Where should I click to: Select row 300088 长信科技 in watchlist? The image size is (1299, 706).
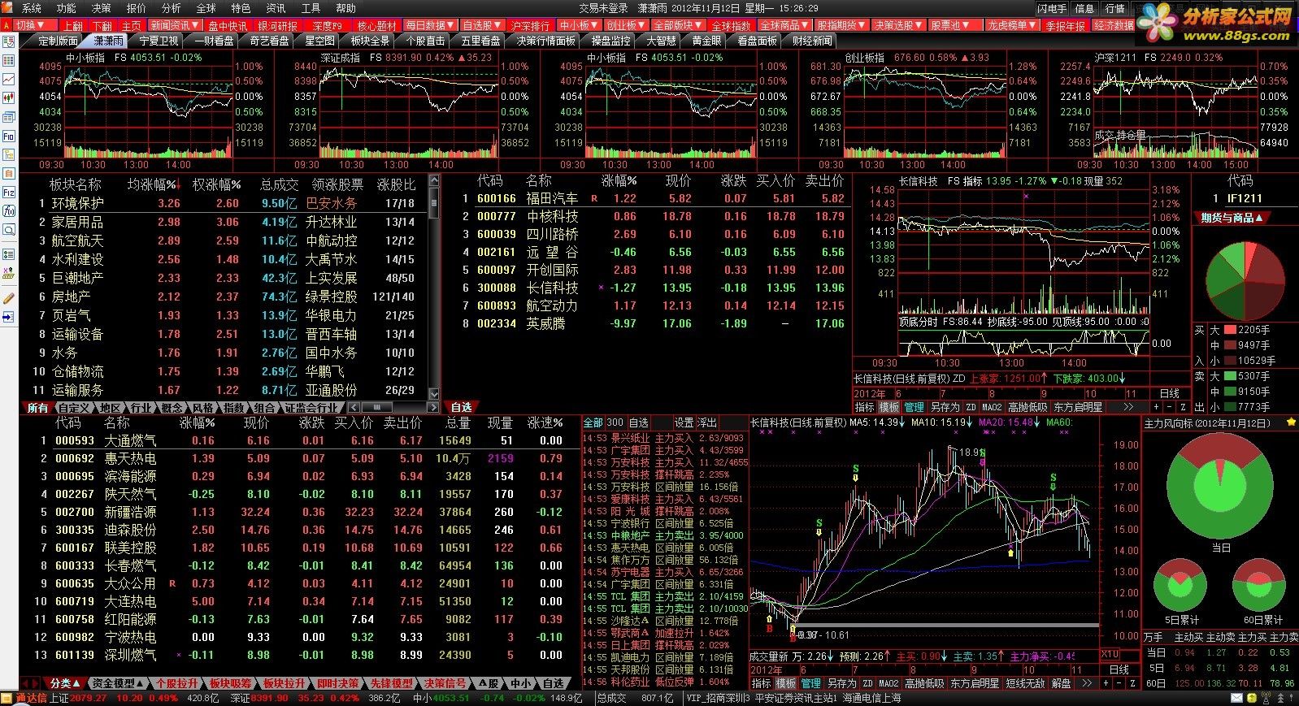tap(654, 288)
